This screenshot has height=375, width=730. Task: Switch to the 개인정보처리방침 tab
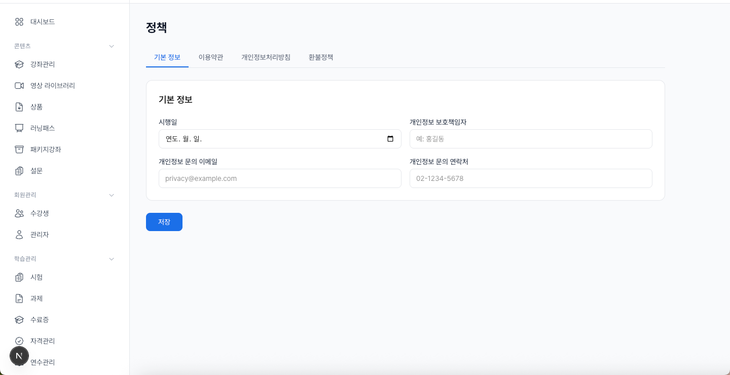coord(266,57)
